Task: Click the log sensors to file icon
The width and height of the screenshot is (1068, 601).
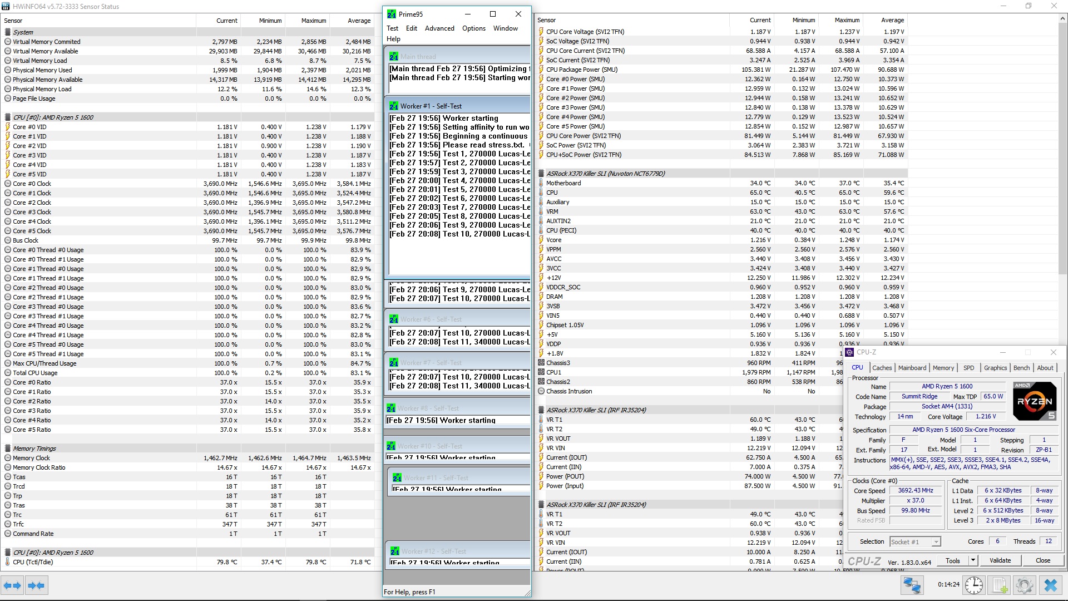Action: coord(1000,585)
